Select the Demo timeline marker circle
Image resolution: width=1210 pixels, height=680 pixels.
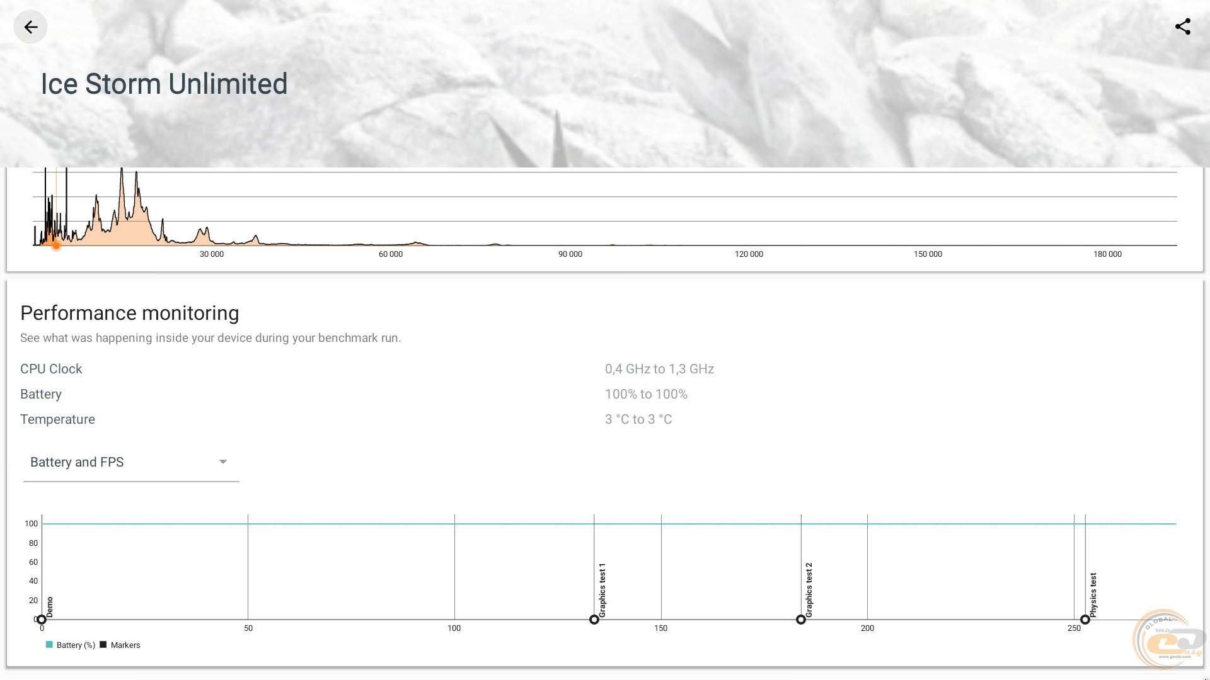[42, 620]
